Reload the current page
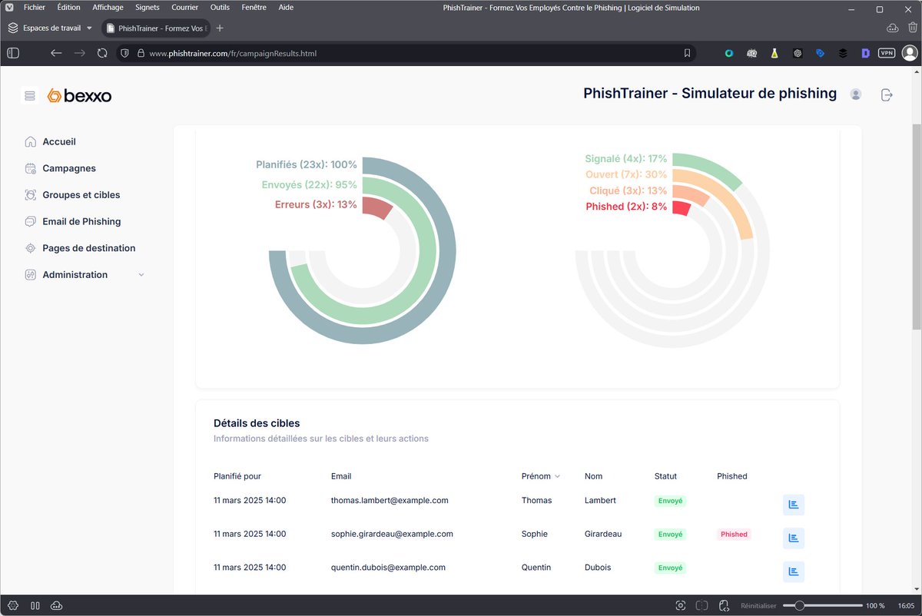The width and height of the screenshot is (922, 616). click(102, 53)
